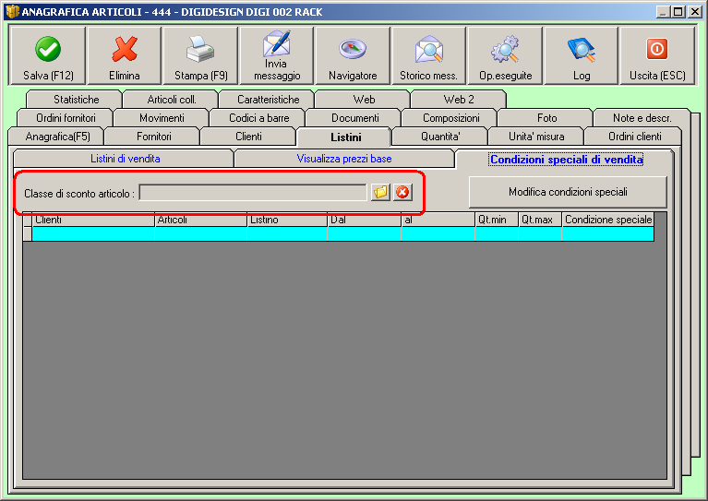The height and width of the screenshot is (501, 708).
Task: Open the Unita' misura tab
Action: pyautogui.click(x=536, y=137)
